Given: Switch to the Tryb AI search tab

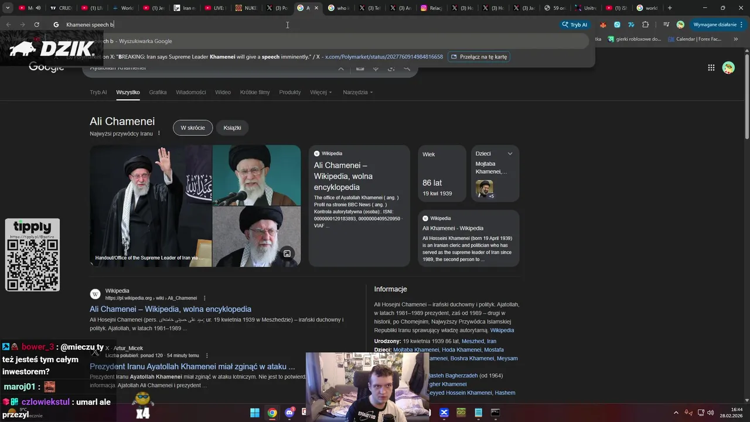Looking at the screenshot, I should click(98, 92).
